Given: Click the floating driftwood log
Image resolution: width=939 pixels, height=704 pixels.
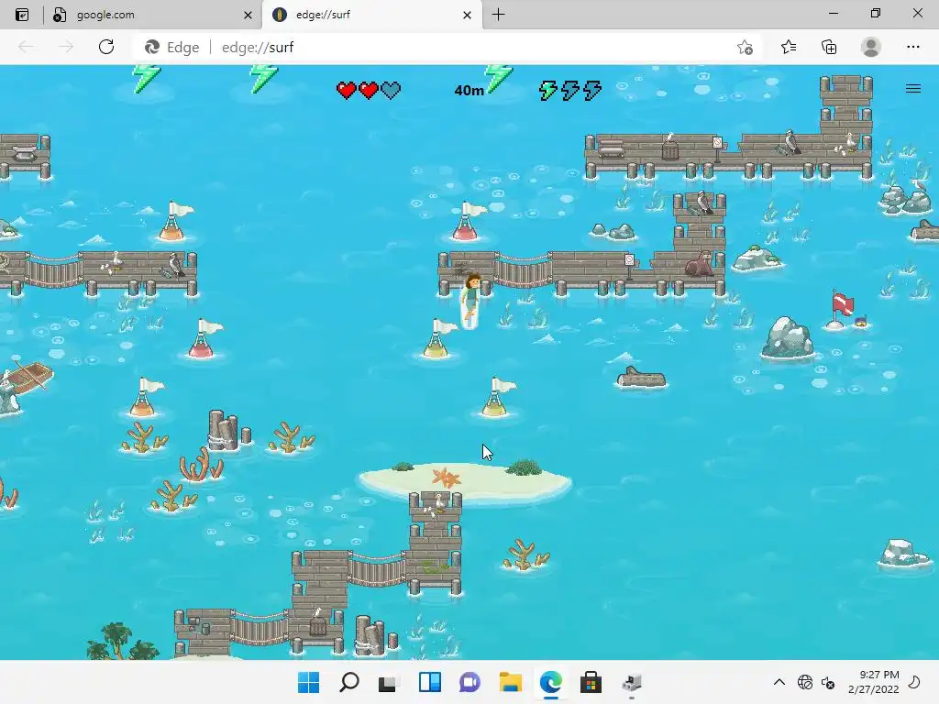Looking at the screenshot, I should click(641, 378).
